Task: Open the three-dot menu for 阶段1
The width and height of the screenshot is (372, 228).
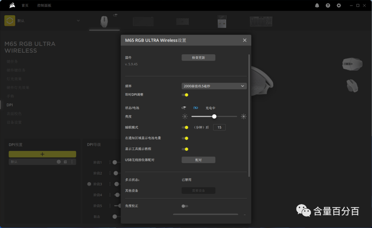Action: pyautogui.click(x=110, y=162)
